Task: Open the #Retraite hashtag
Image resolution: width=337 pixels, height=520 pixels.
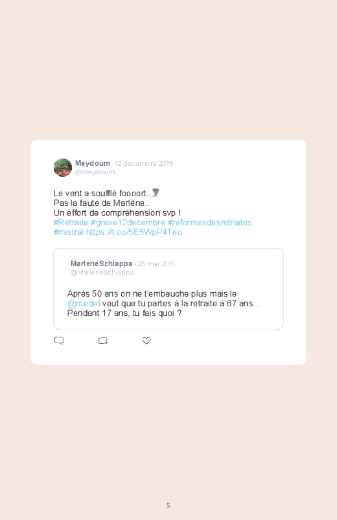Action: click(71, 222)
